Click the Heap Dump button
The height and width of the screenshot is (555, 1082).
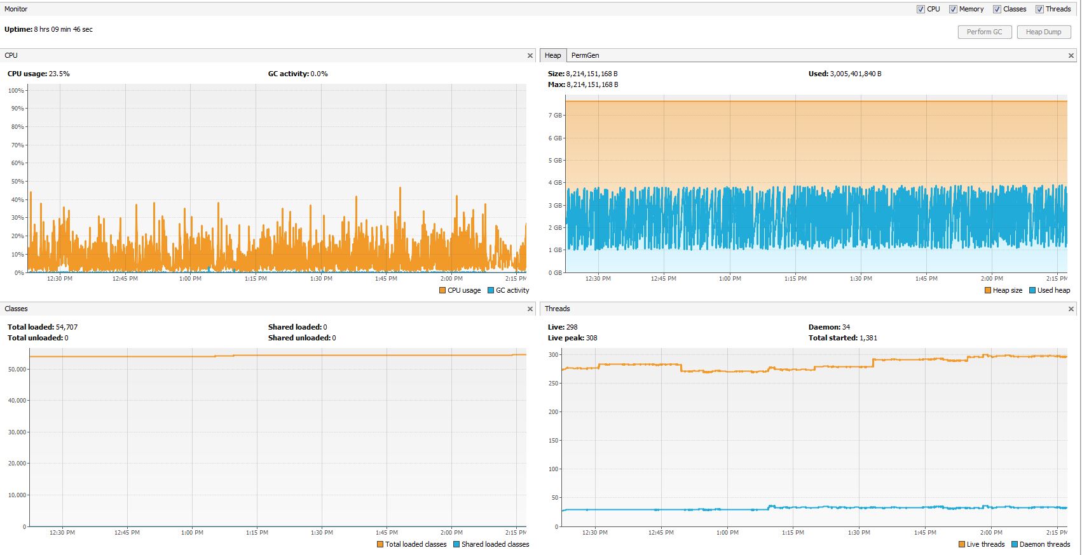1043,32
